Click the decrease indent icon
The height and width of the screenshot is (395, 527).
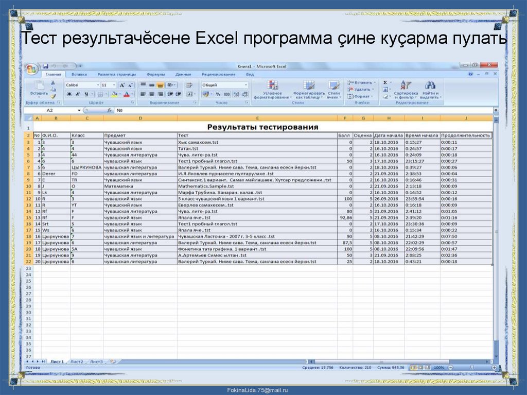[170, 94]
